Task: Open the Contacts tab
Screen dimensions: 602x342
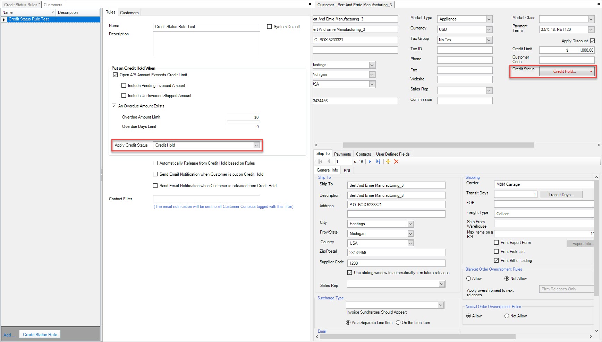Action: coord(363,154)
